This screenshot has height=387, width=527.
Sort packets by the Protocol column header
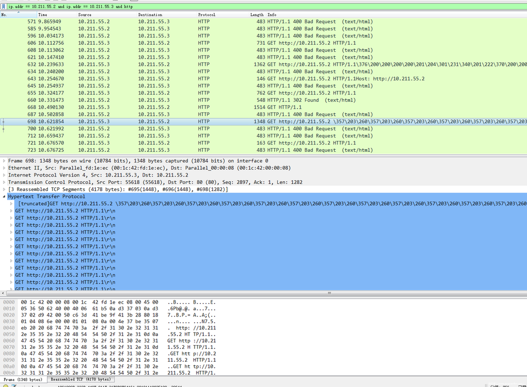pos(207,15)
